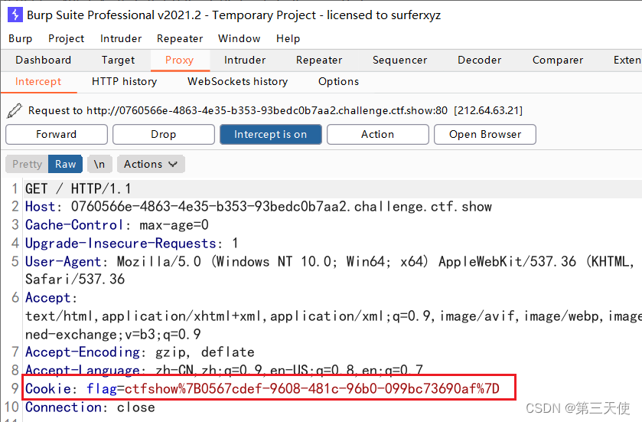Click the Accept-Language header line

click(224, 370)
